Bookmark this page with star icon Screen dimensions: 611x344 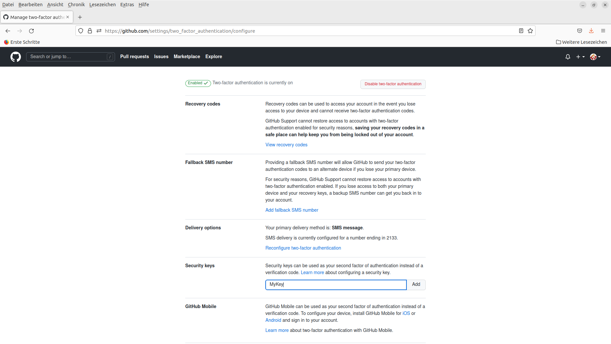click(x=530, y=31)
